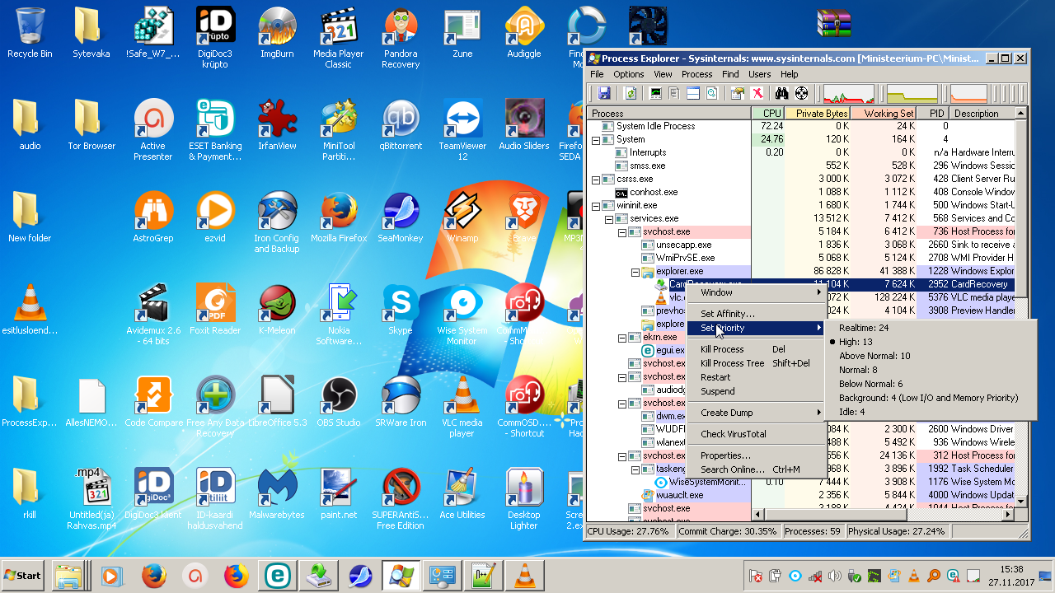Image resolution: width=1055 pixels, height=593 pixels.
Task: Click the Refresh Now toolbar icon
Action: (x=631, y=93)
